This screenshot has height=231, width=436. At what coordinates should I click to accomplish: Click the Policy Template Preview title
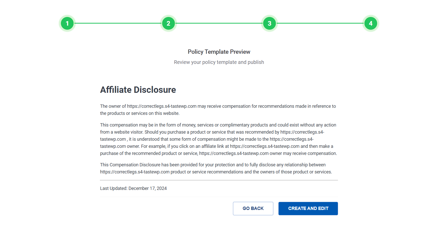click(219, 51)
